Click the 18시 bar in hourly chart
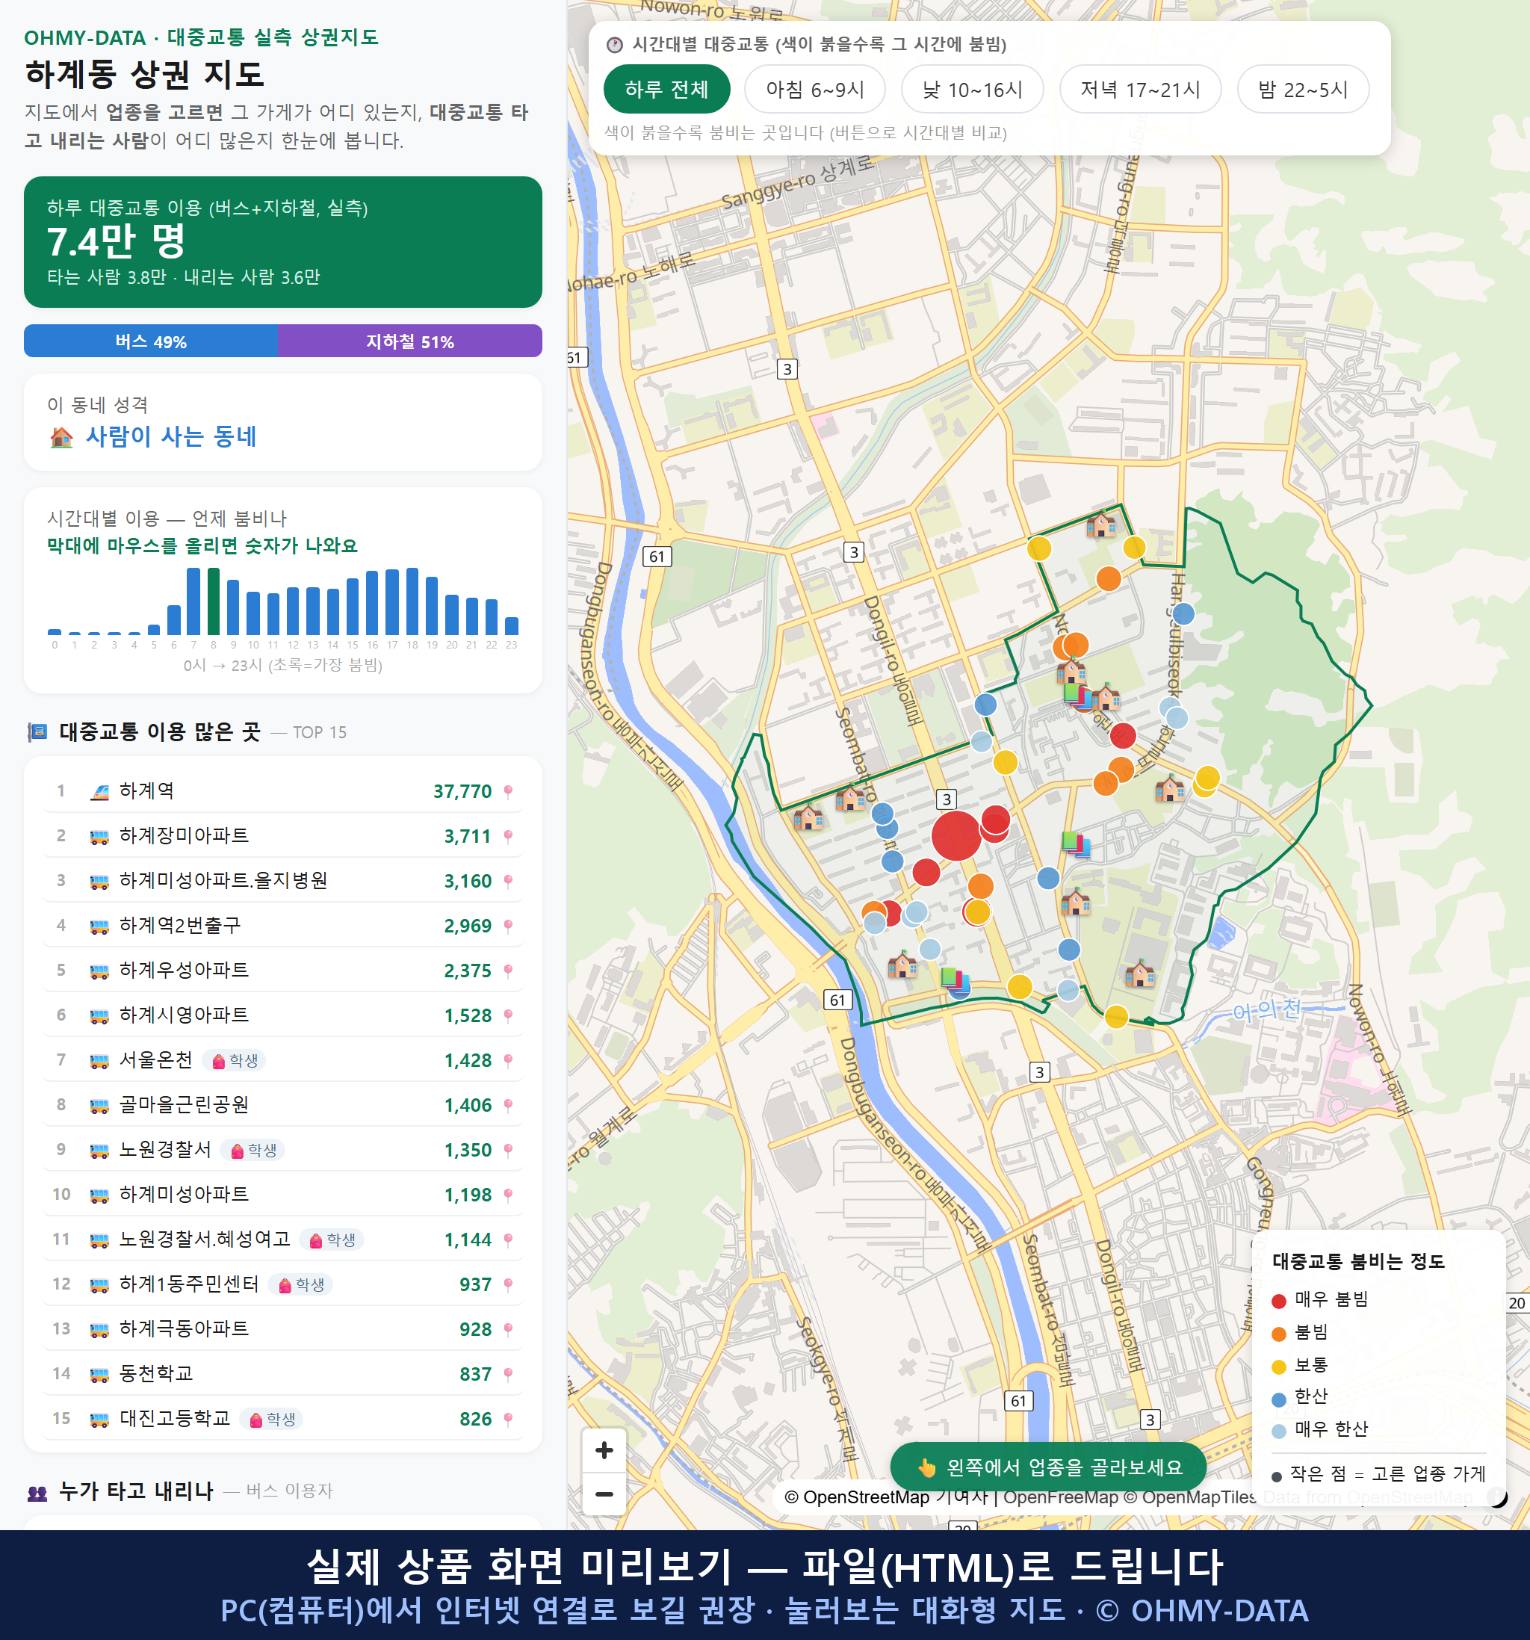This screenshot has width=1530, height=1640. (412, 601)
